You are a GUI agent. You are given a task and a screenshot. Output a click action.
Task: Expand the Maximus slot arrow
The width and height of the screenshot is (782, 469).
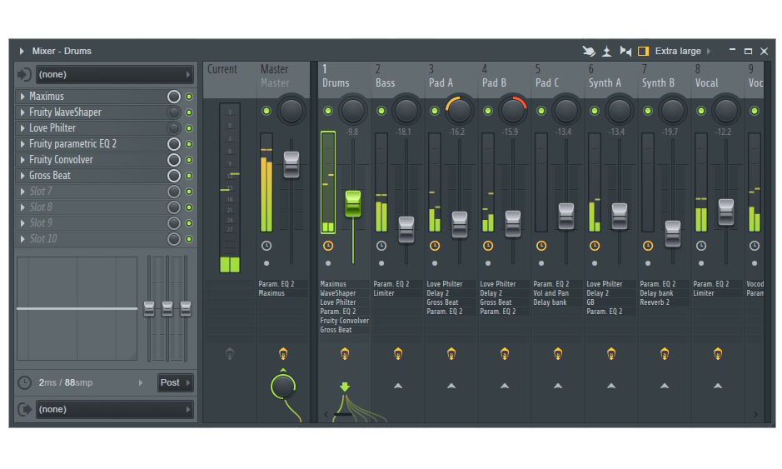pyautogui.click(x=22, y=97)
